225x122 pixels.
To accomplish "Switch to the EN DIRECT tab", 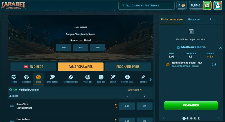I will click(x=33, y=67).
